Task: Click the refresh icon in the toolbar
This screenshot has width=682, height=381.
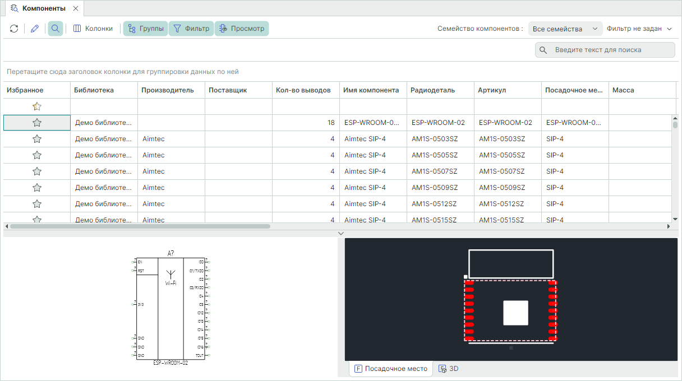Action: pos(14,29)
